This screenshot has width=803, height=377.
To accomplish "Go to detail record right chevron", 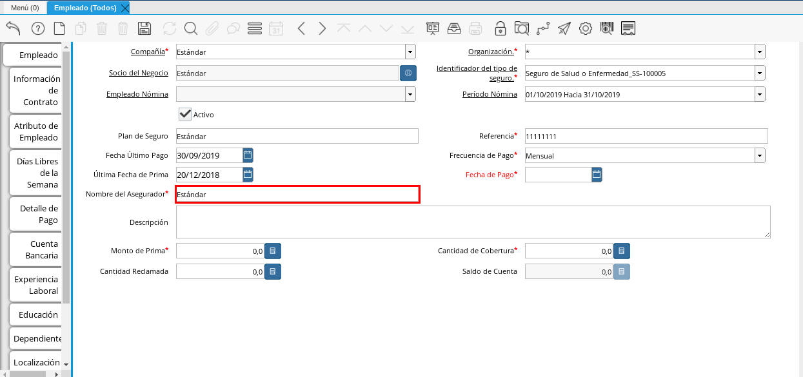I will click(x=322, y=28).
